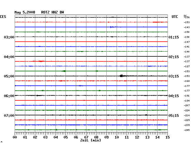The width and height of the screenshot is (191, 145).
Task: Click minute tick label "10" on time axis
Action: (x=117, y=137)
